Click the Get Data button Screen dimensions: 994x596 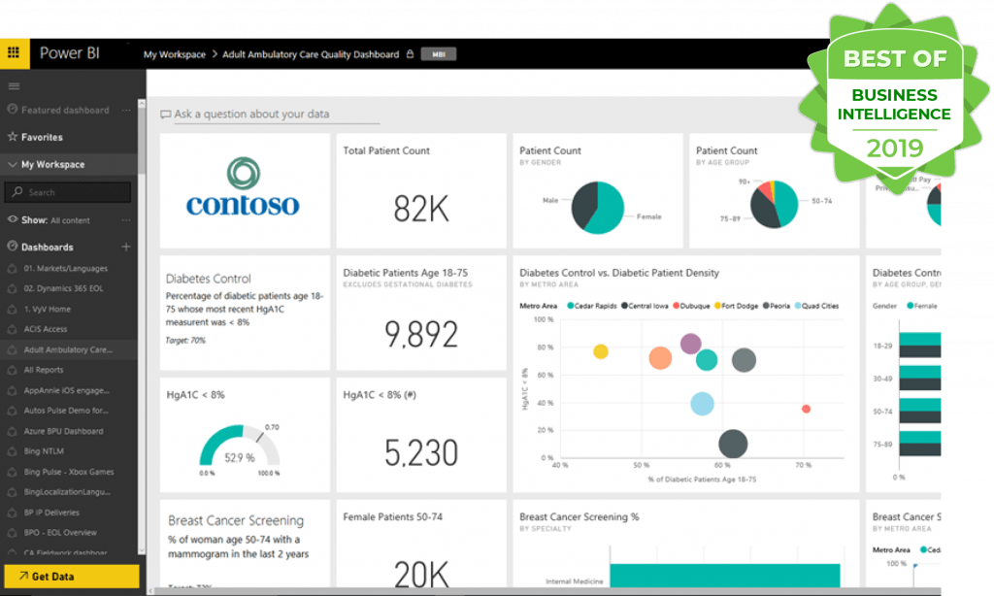[x=72, y=577]
